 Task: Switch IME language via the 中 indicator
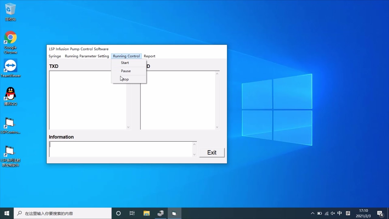[340, 214]
